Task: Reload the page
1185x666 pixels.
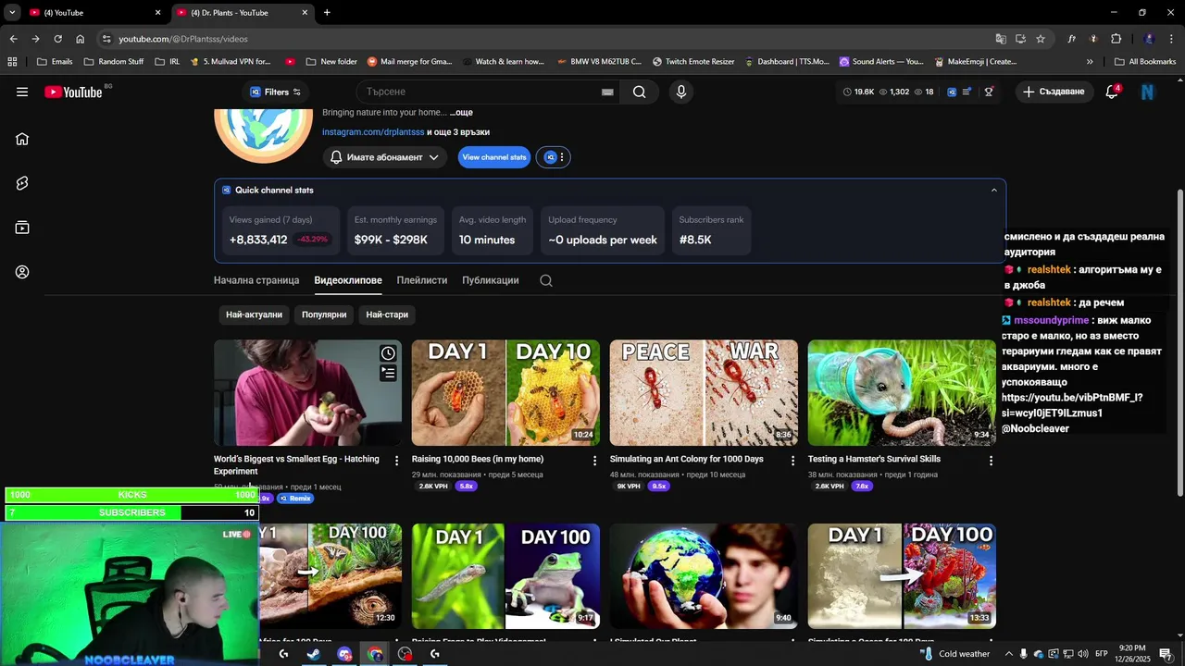Action: click(x=57, y=39)
